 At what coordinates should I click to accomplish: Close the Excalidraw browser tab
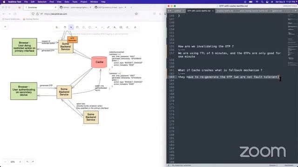pyautogui.click(x=55, y=7)
